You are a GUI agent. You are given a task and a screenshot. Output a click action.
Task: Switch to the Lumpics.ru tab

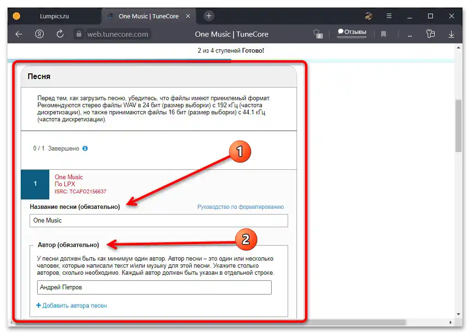coord(54,16)
